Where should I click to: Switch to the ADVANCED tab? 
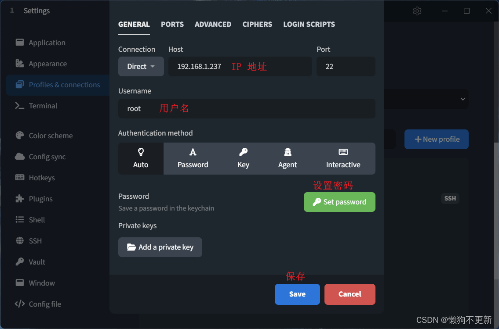[x=213, y=24]
